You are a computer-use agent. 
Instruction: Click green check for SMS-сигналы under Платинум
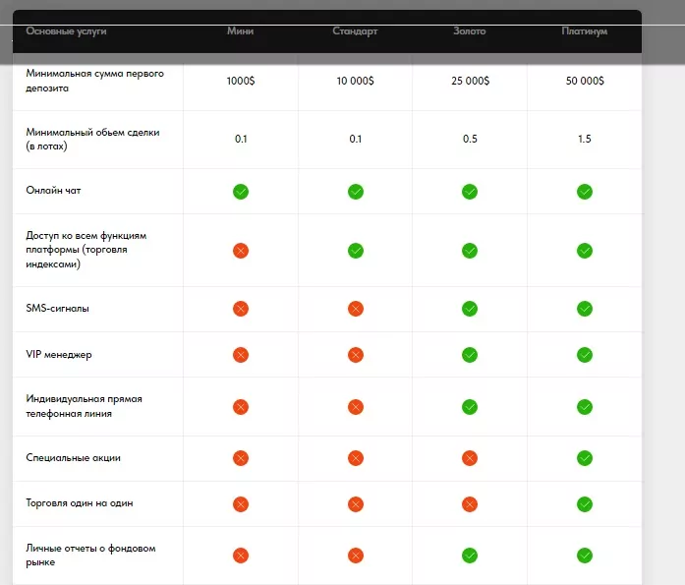pyautogui.click(x=585, y=309)
